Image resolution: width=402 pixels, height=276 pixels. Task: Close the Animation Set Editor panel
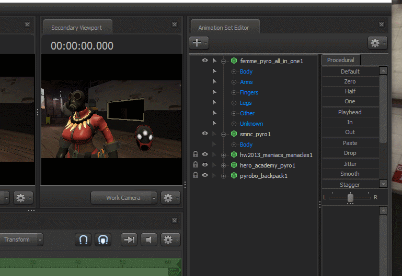click(382, 25)
